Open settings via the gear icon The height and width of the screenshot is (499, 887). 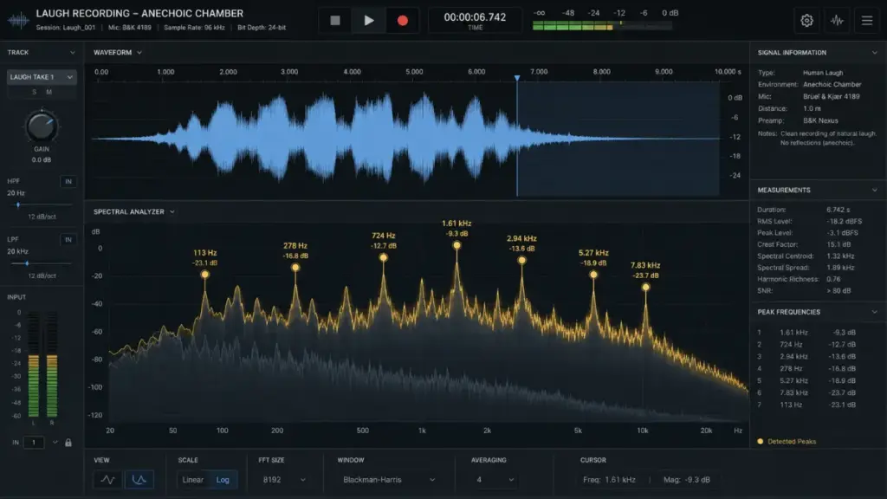tap(806, 21)
